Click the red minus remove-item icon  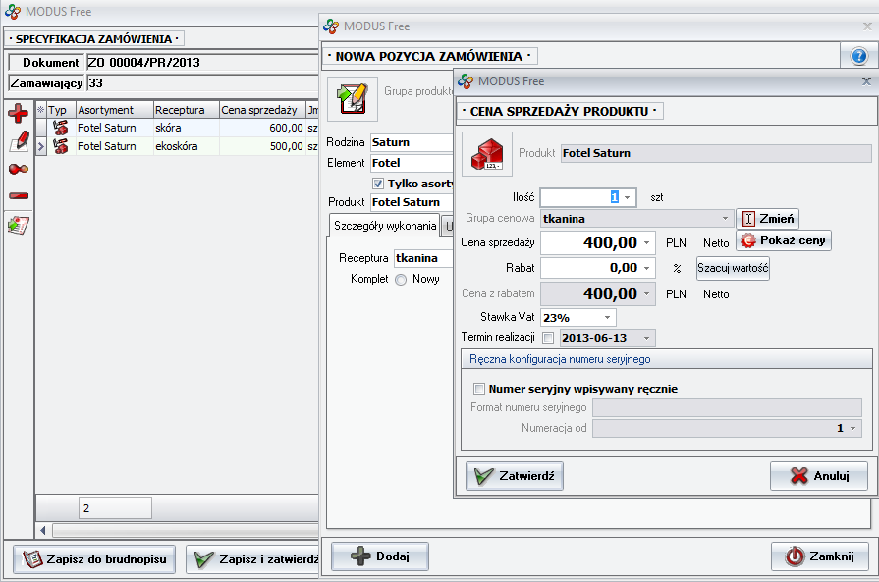[x=18, y=196]
